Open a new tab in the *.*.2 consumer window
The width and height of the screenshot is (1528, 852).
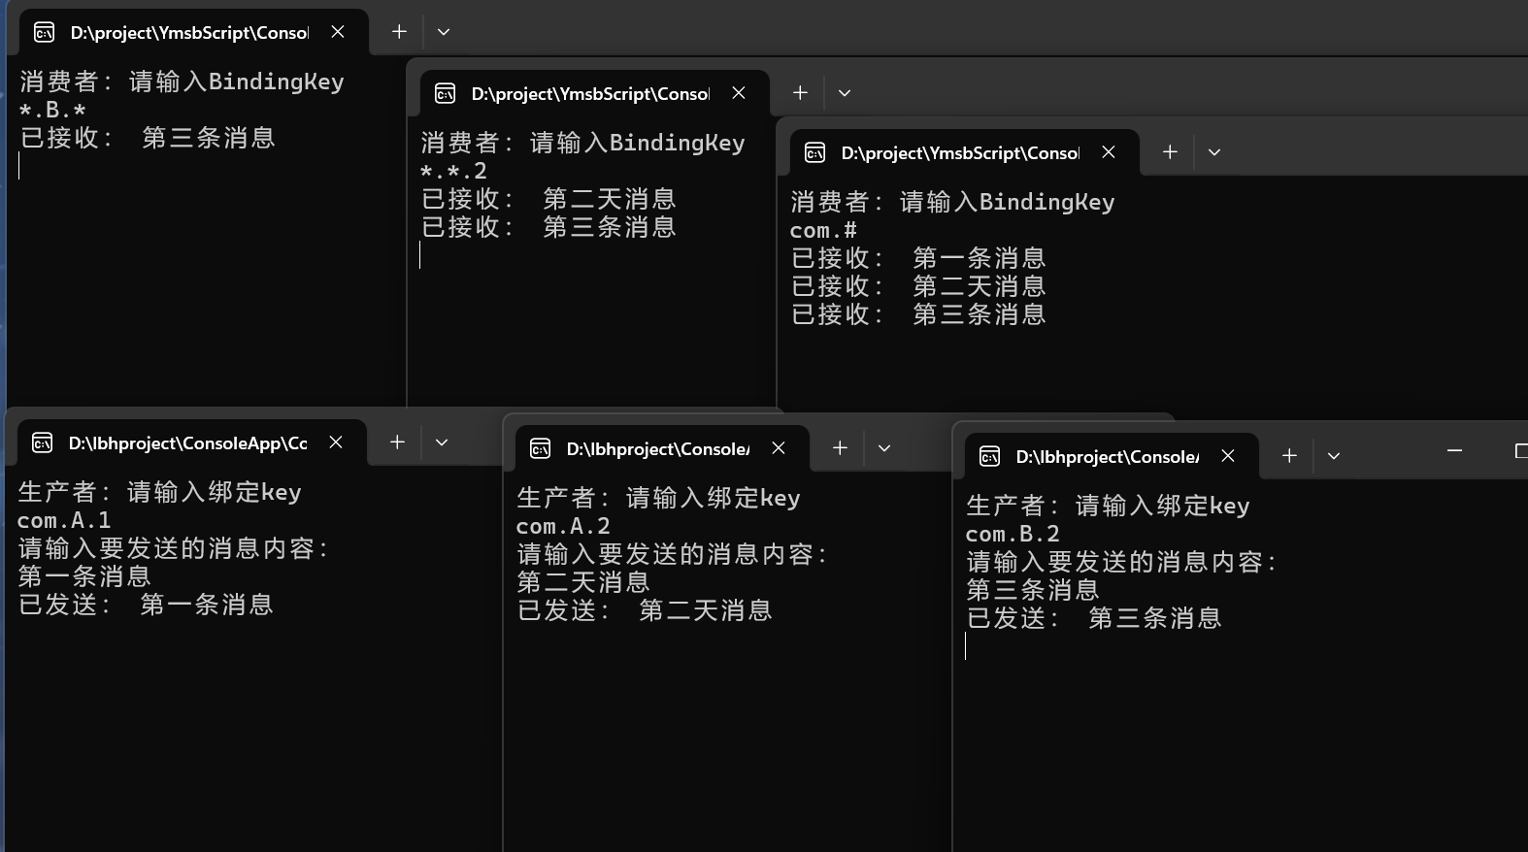[x=800, y=93]
